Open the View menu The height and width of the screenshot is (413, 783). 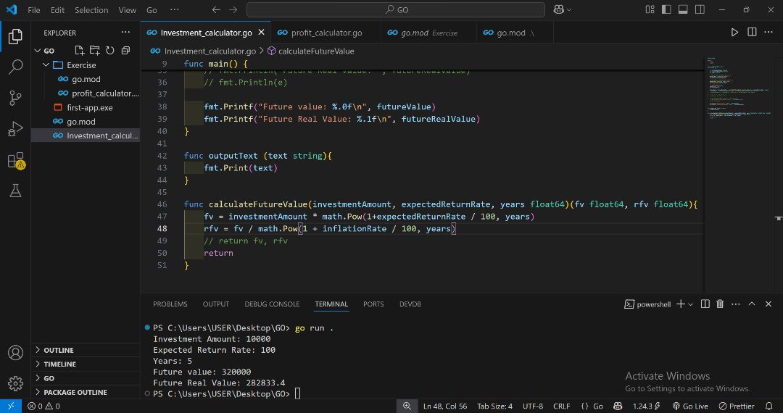tap(128, 10)
